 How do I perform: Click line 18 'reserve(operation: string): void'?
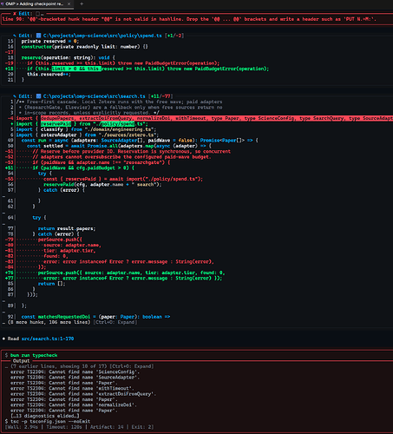pos(68,57)
